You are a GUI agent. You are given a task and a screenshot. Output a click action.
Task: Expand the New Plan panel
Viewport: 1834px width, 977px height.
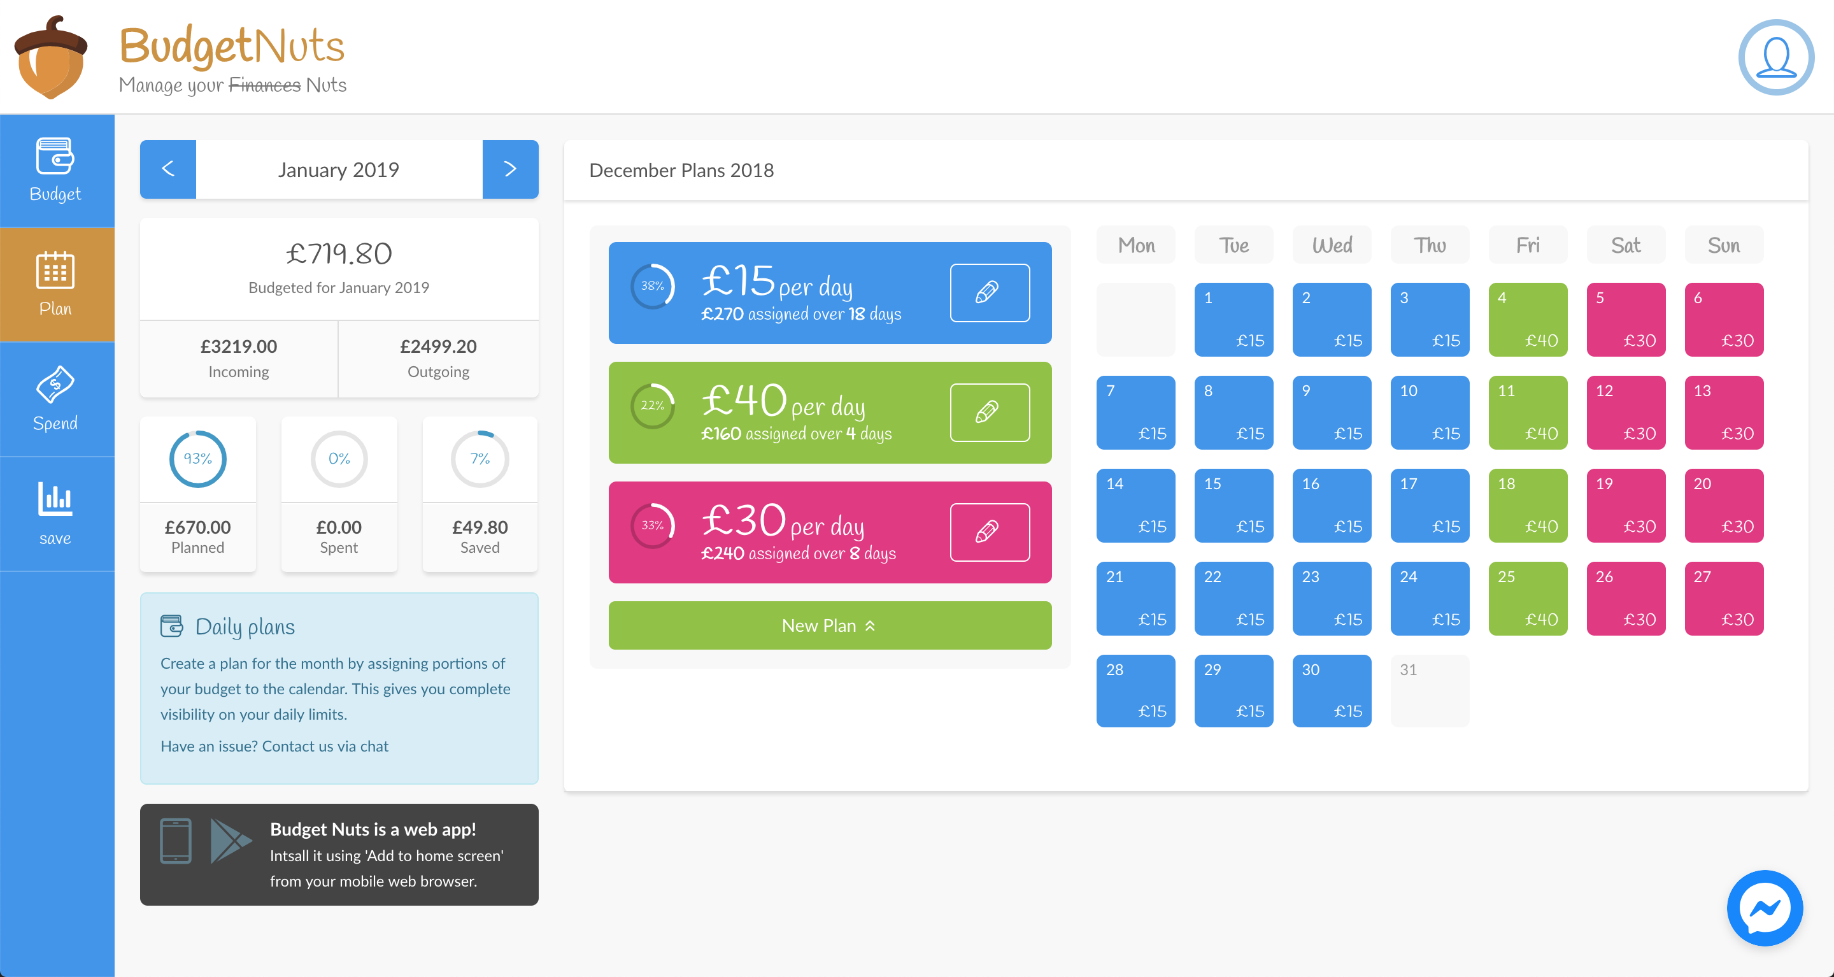pyautogui.click(x=829, y=625)
